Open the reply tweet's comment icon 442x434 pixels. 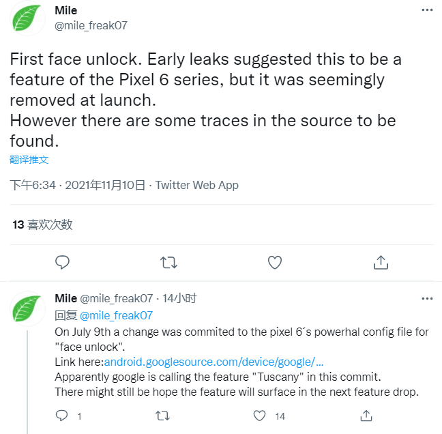coord(62,416)
